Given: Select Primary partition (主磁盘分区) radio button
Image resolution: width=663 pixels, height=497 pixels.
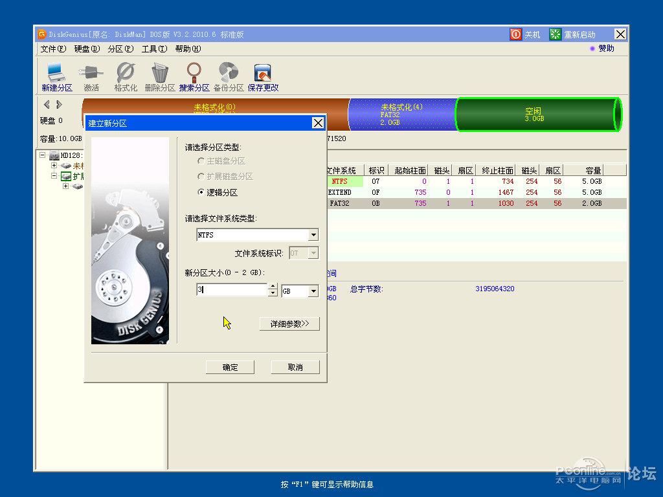Looking at the screenshot, I should coord(201,161).
